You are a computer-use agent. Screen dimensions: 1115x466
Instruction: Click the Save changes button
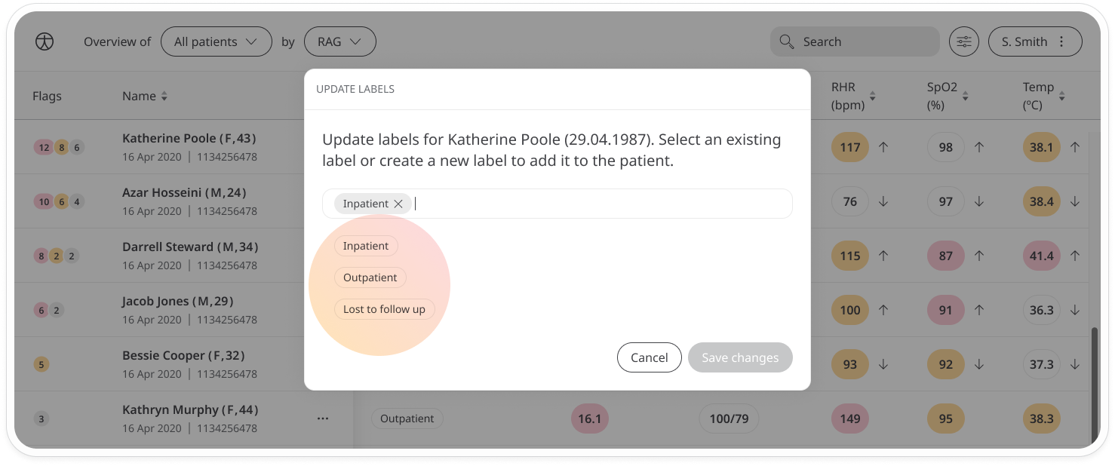click(740, 357)
